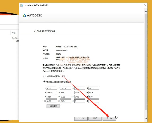Click activation code field 7 containing RR98

coord(80,92)
